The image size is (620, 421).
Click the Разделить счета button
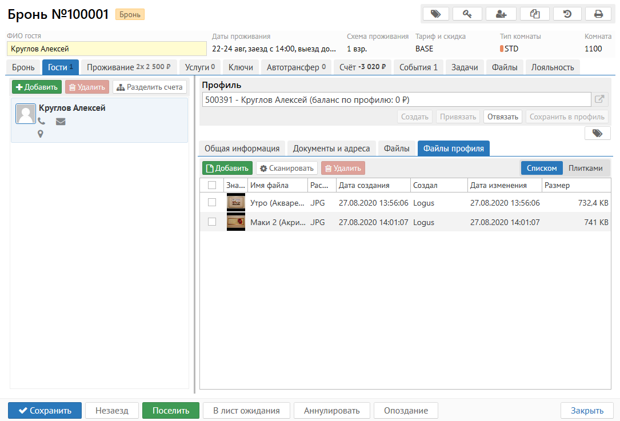150,87
